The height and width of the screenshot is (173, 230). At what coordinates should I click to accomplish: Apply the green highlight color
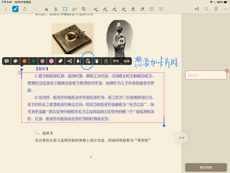click(33, 61)
